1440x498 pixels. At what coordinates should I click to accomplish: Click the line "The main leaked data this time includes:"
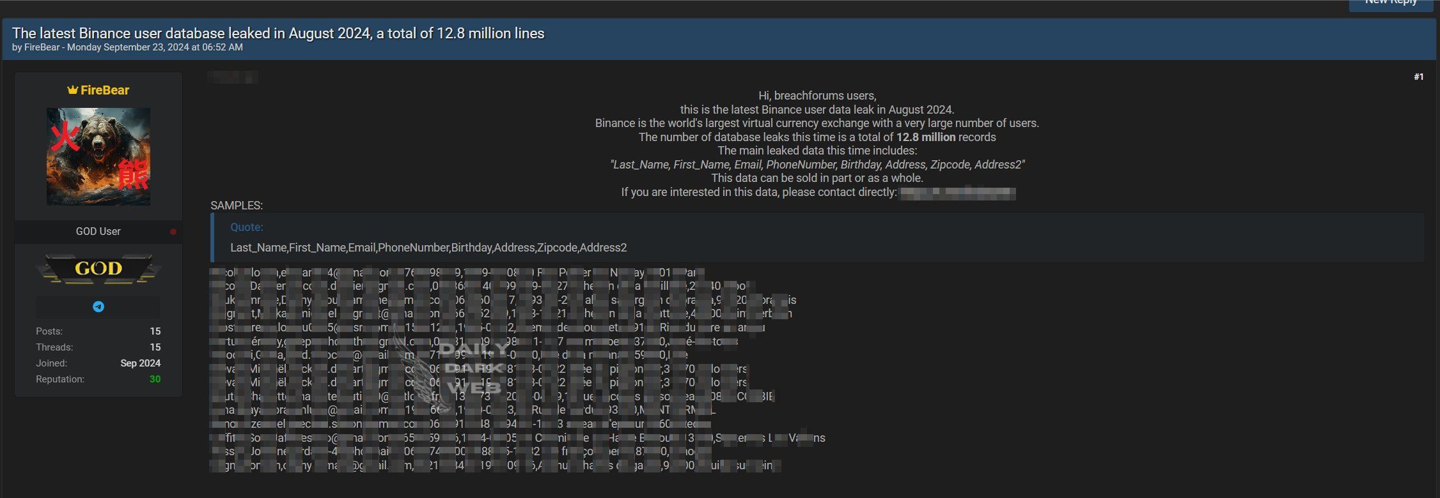coord(817,151)
